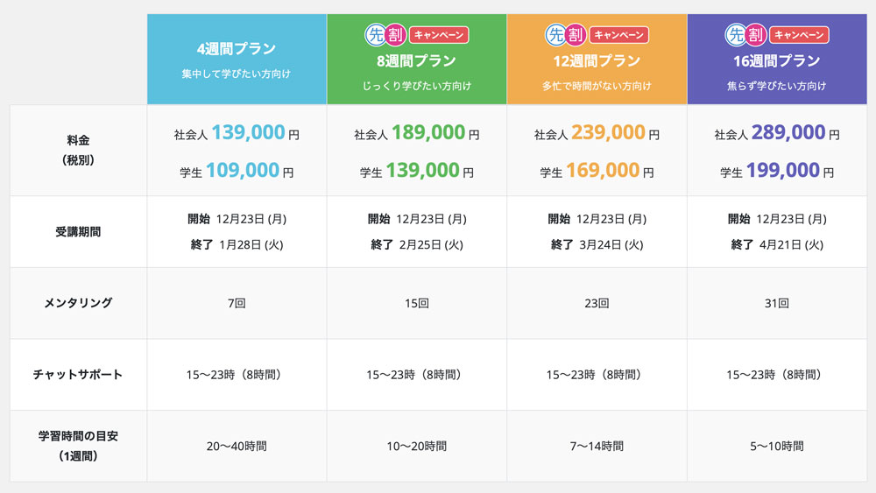Click the 割 badge on 12週間プラン

(576, 35)
